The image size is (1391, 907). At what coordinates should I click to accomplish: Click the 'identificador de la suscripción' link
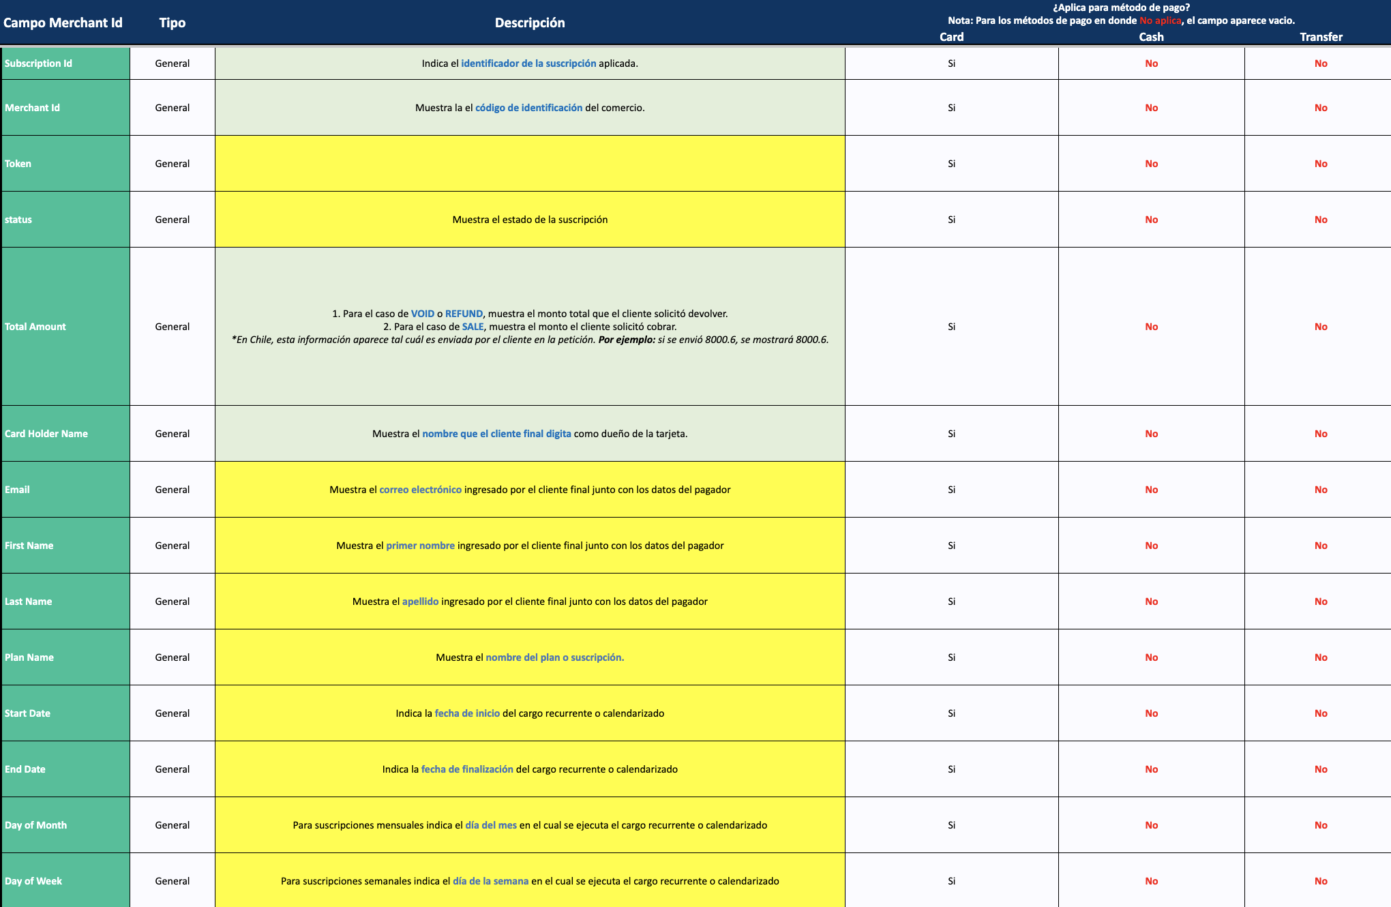(528, 63)
